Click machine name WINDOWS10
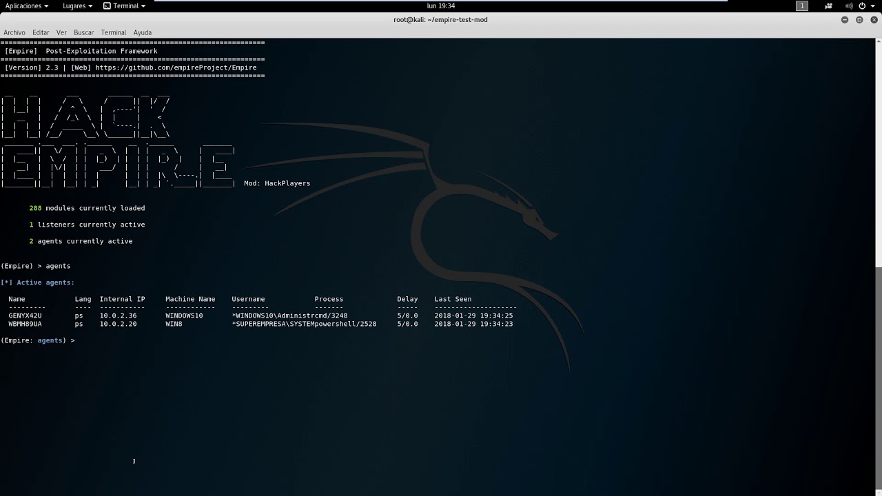Viewport: 882px width, 496px height. 184,316
